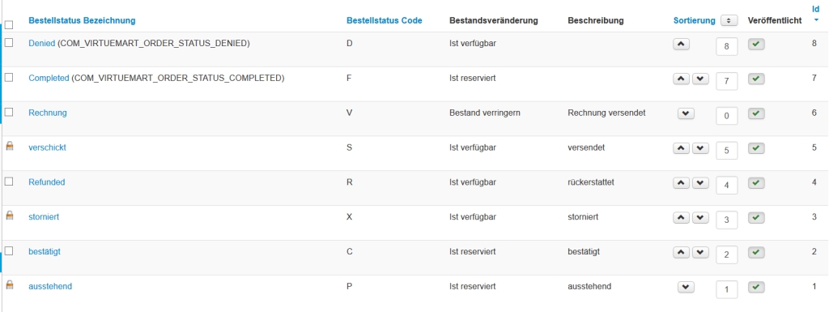Move the Rechnung row down in the sort order
The image size is (829, 312).
686,113
